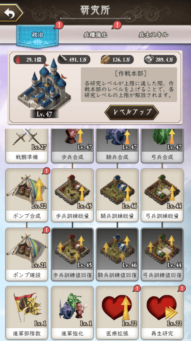Open the 歩兵訓練値回復 research tile
This screenshot has height=341, width=191.
click(72, 254)
